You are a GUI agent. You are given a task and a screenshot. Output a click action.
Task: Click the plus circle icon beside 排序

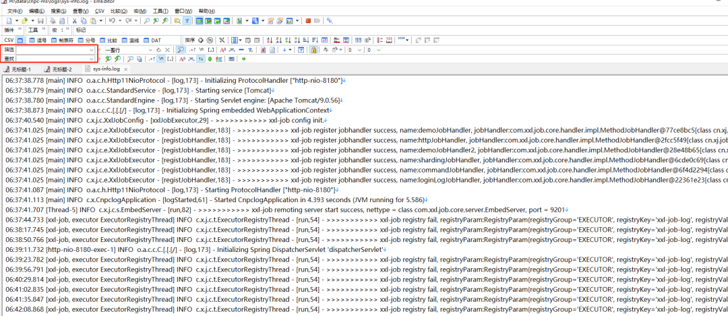(x=201, y=40)
